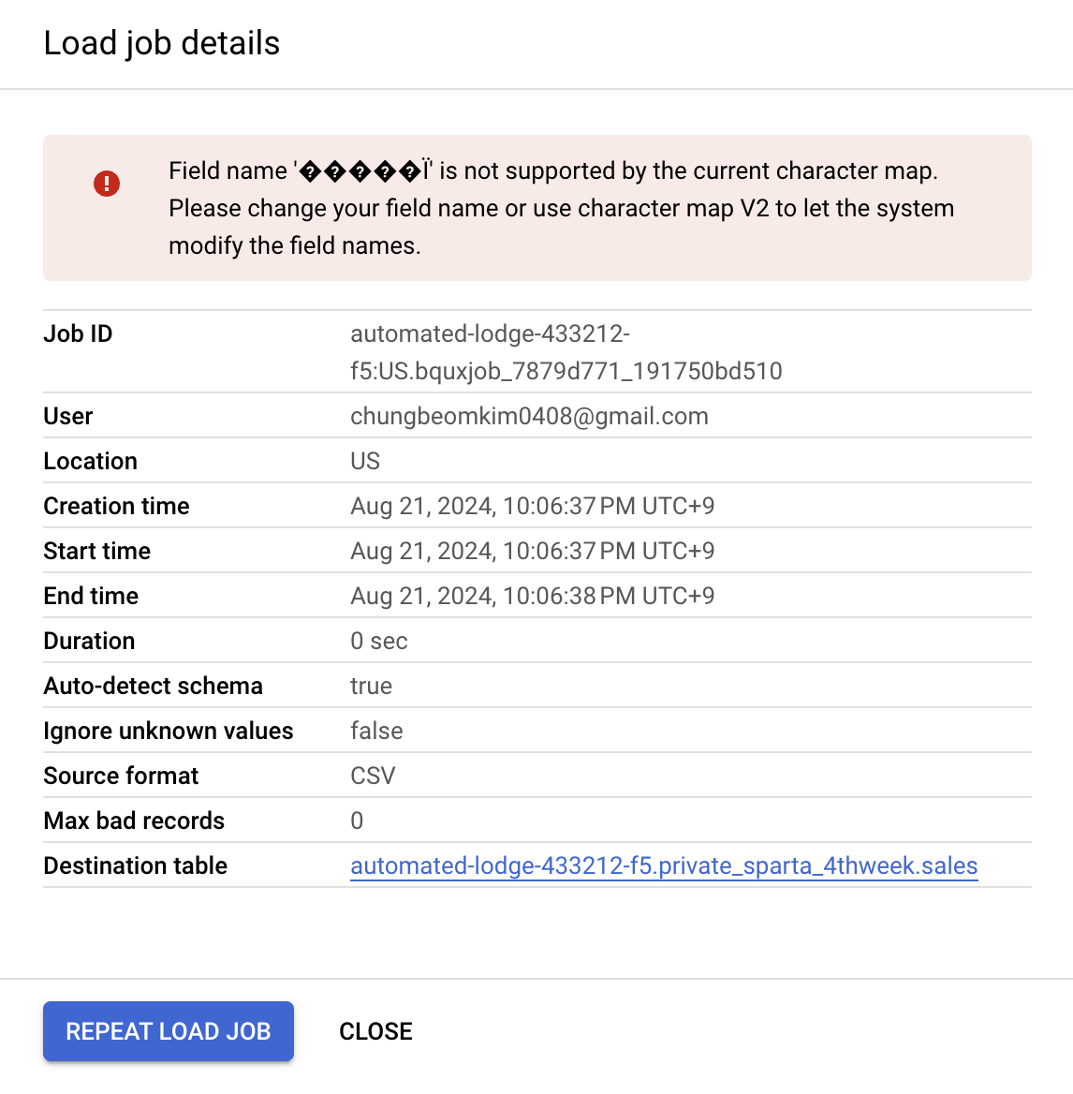Open the destination table sales link
This screenshot has width=1073, height=1094.
tap(664, 865)
